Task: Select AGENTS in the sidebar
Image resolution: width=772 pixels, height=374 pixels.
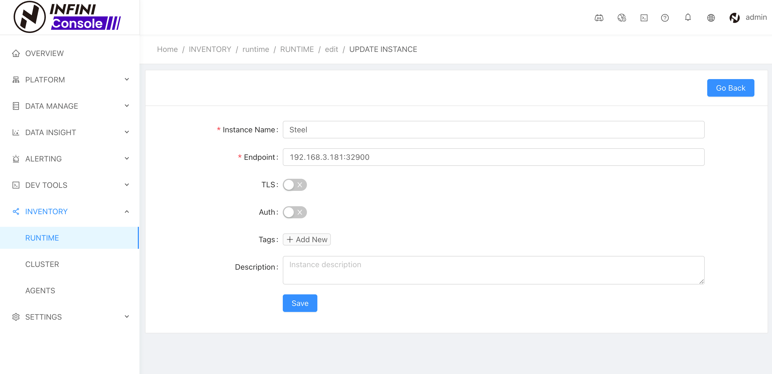Action: 40,291
